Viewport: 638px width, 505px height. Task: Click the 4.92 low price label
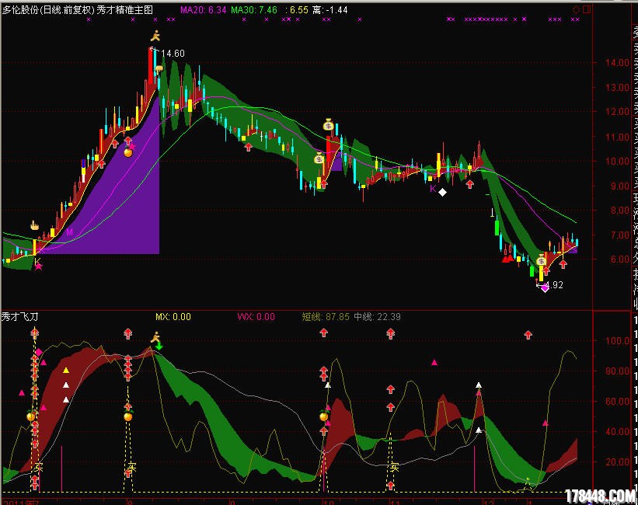tap(554, 285)
